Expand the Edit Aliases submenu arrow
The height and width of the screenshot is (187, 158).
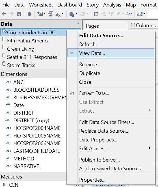150,148
